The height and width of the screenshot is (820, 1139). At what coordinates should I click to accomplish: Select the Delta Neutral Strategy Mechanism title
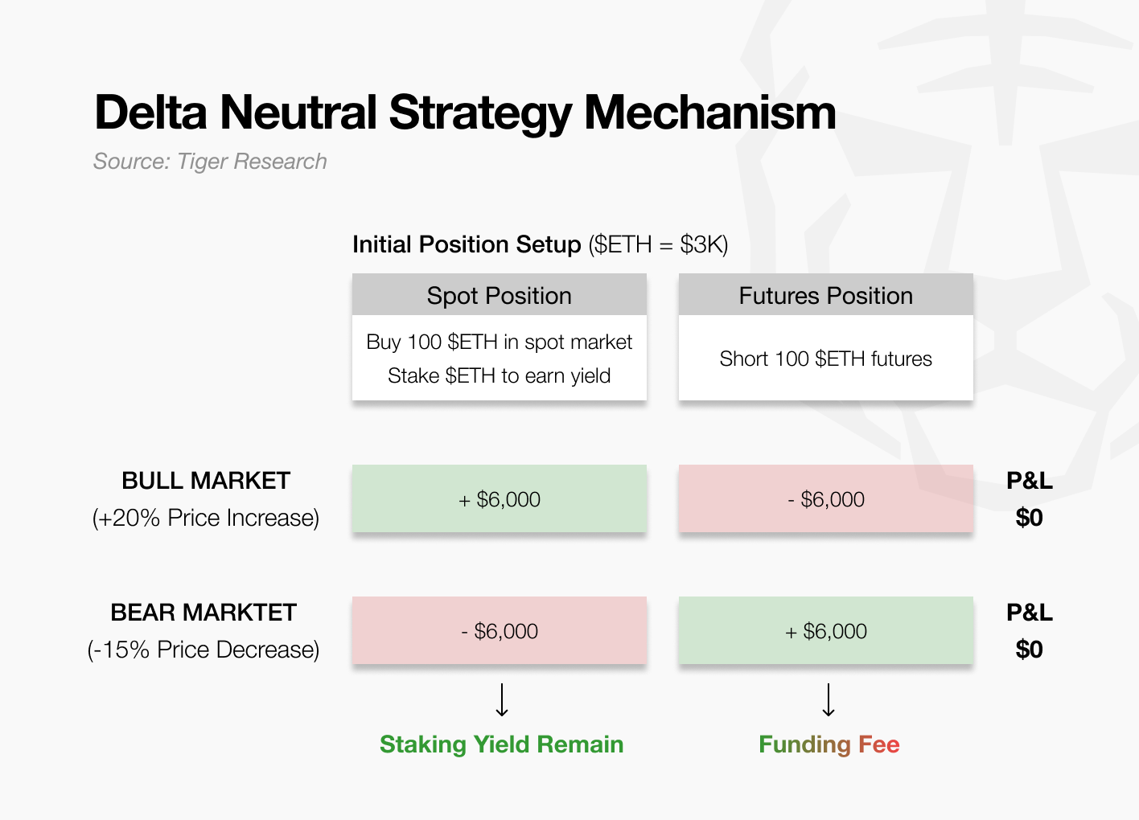click(465, 113)
